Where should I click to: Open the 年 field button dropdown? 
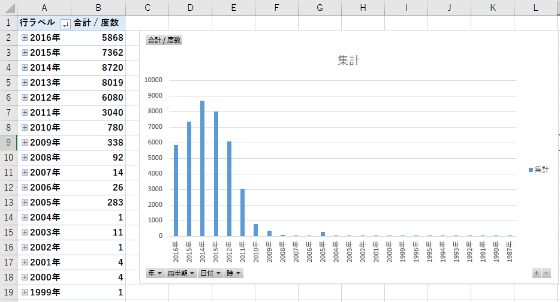(156, 273)
